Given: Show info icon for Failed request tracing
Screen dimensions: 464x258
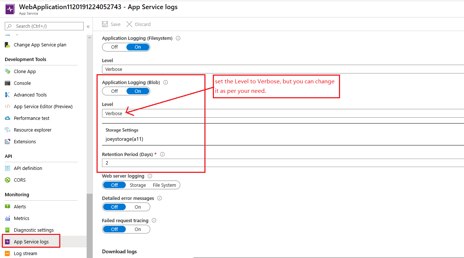Looking at the screenshot, I should [x=154, y=220].
